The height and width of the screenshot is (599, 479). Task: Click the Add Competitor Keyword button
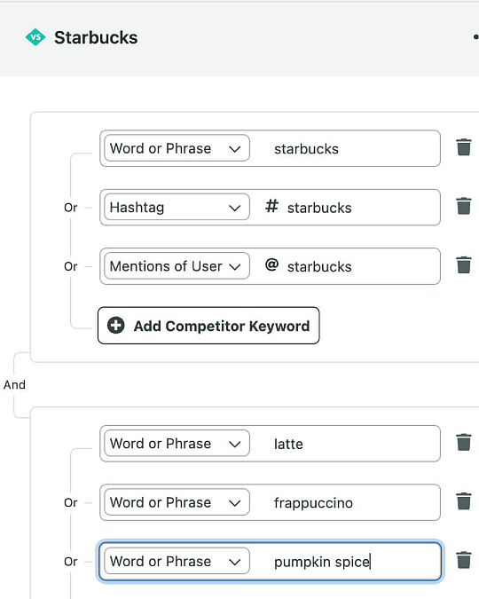point(208,326)
